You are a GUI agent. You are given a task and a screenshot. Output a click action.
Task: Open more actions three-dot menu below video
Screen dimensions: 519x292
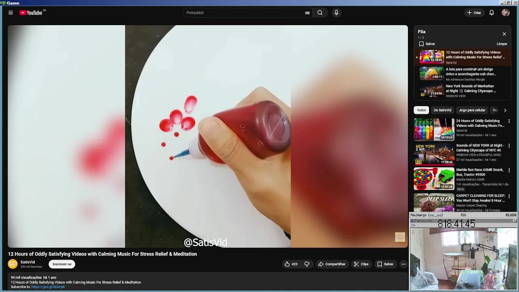tap(403, 264)
